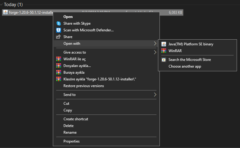Screen dimensions: 240x148
Task: Click 'Klasöre ayıkla' extract to folder entry
Action: [99, 79]
